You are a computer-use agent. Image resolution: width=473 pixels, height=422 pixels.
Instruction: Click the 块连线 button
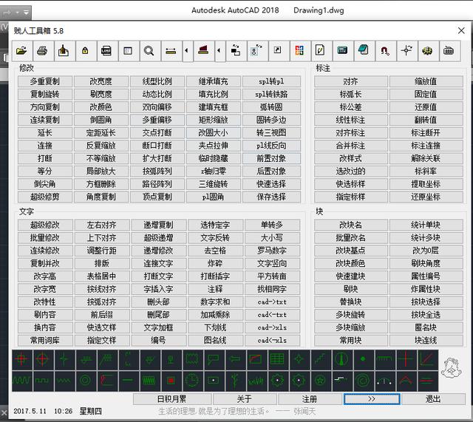point(426,340)
